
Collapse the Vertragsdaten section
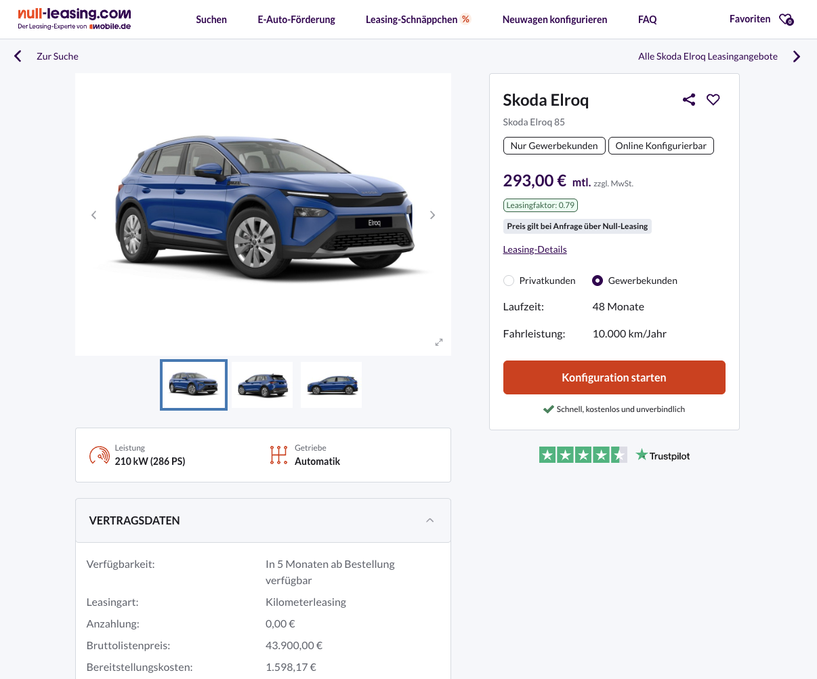click(x=430, y=520)
